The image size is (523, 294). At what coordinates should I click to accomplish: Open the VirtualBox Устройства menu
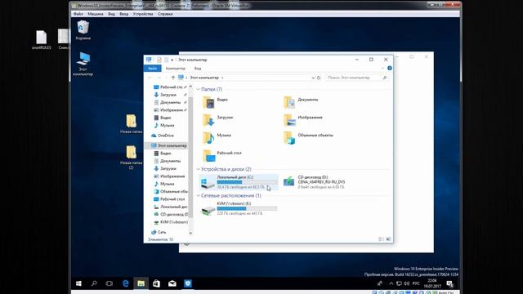143,14
